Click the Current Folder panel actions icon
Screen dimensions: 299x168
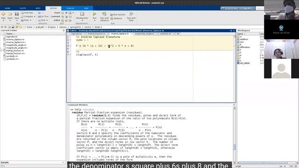64,30
